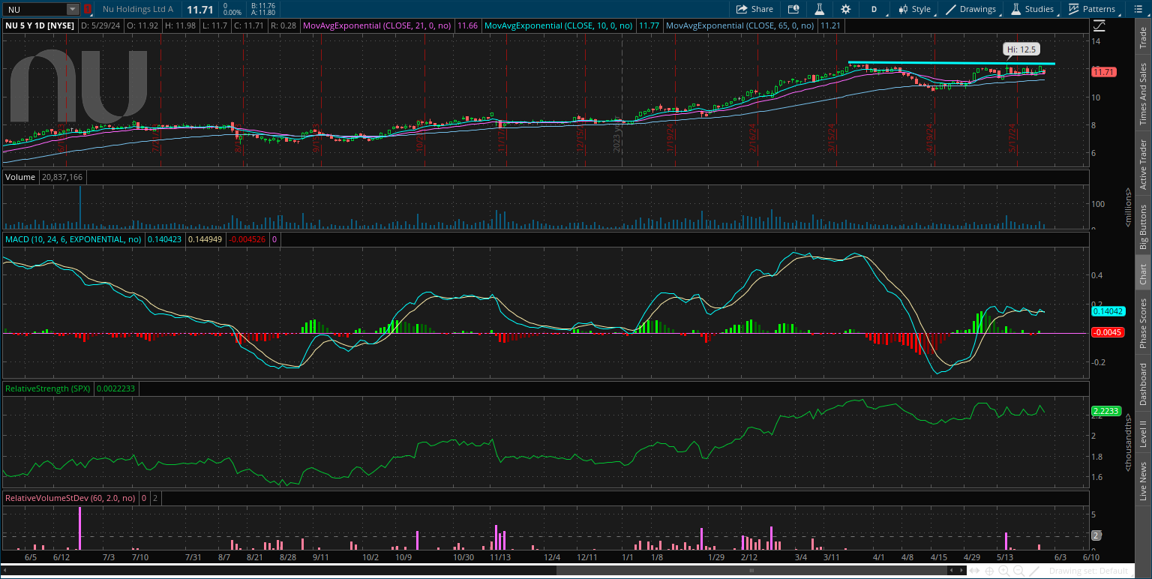Click the Nu Holdings Ltd A name

[138, 10]
